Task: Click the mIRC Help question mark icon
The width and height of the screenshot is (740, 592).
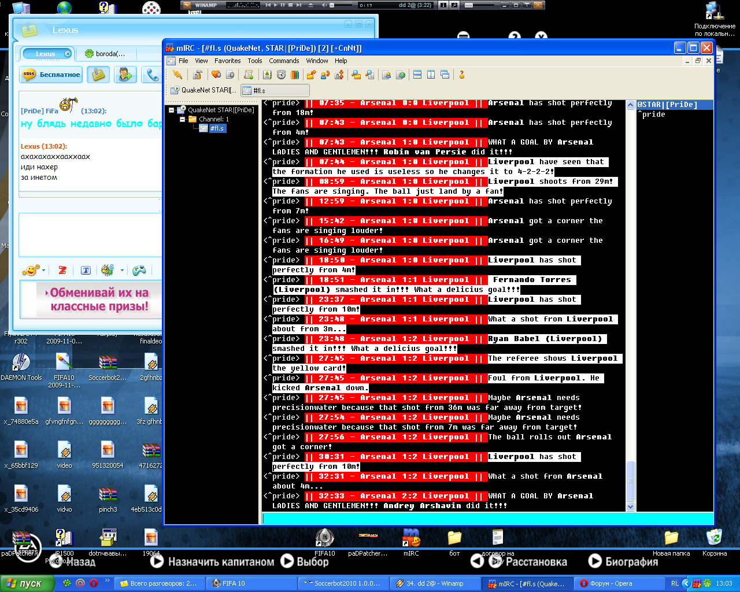Action: [x=461, y=75]
